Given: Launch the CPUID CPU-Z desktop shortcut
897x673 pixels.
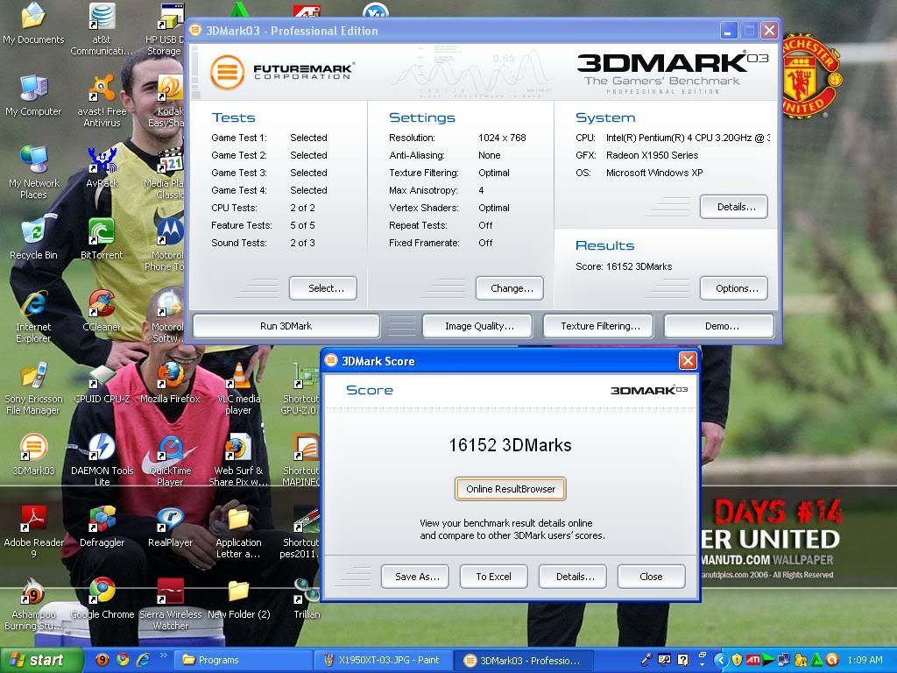Looking at the screenshot, I should pyautogui.click(x=102, y=384).
